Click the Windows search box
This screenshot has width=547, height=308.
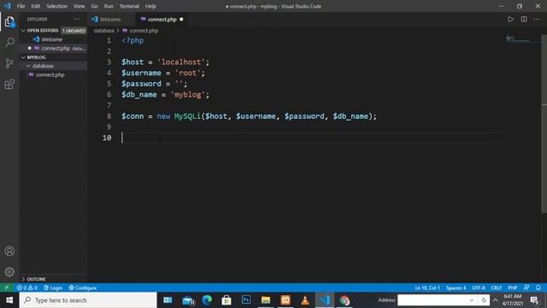[88, 300]
